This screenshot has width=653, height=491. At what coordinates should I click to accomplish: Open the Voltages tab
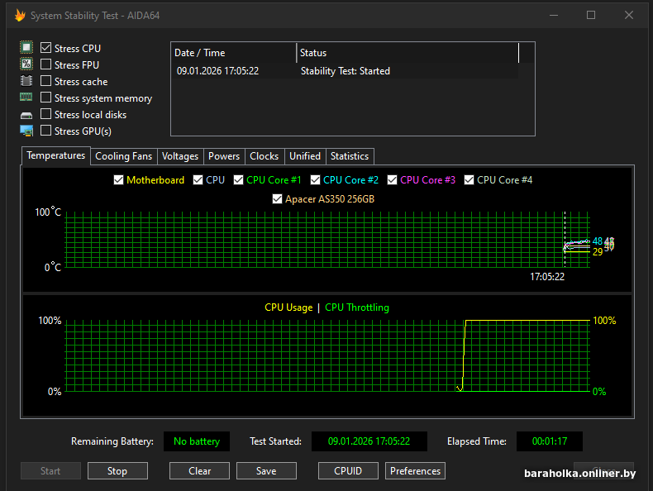(x=180, y=156)
